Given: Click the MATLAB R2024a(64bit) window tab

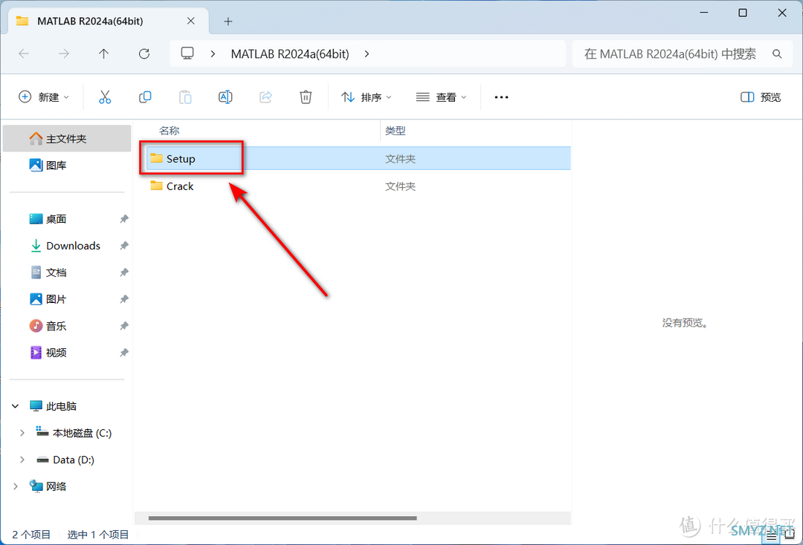Looking at the screenshot, I should tap(109, 21).
